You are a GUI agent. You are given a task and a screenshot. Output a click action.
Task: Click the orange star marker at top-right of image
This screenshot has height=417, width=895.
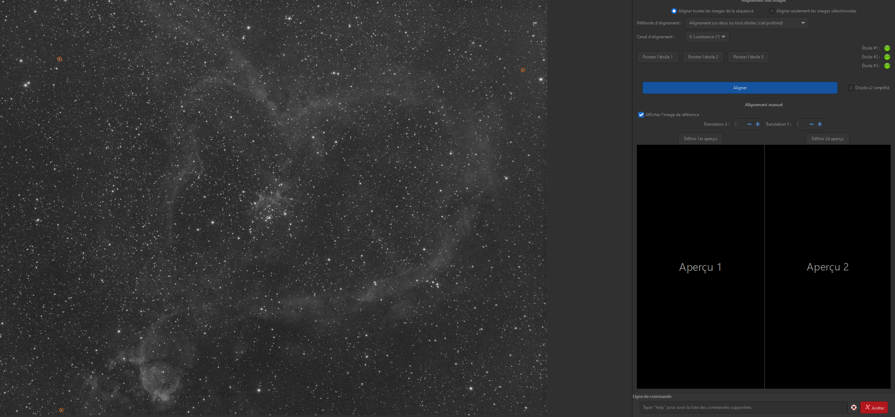point(523,70)
